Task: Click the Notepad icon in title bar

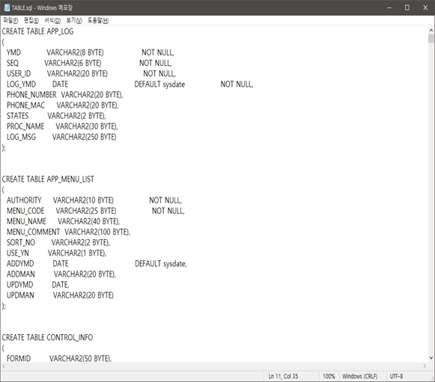Action: click(x=7, y=7)
